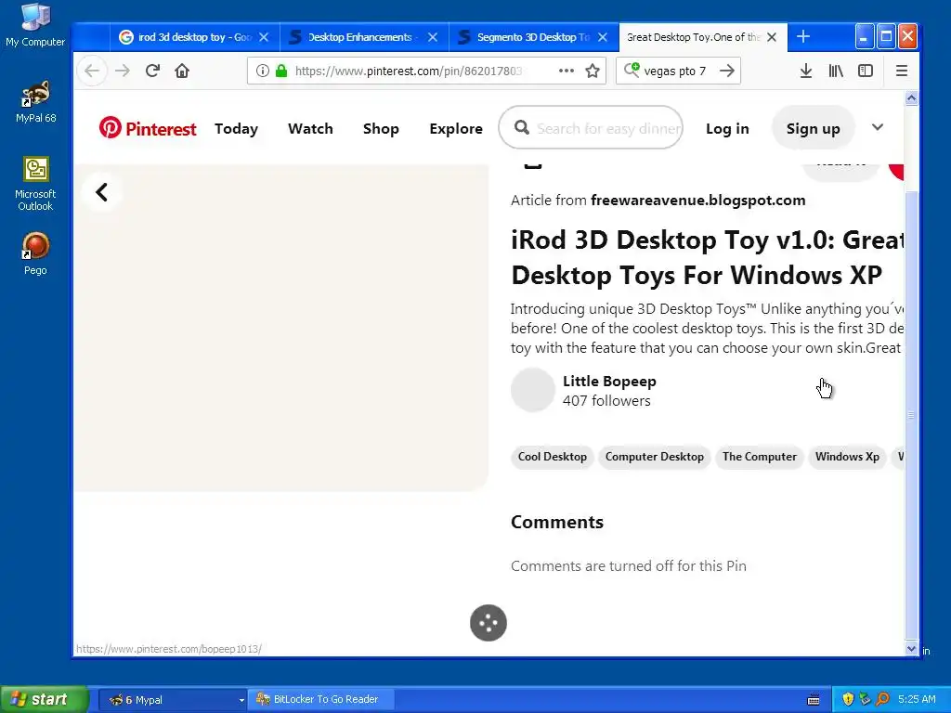Viewport: 951px width, 713px height.
Task: Open the Watch section on Pinterest
Action: click(310, 128)
